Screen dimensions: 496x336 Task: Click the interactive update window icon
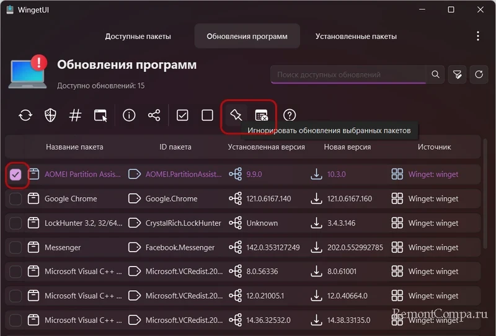(100, 115)
